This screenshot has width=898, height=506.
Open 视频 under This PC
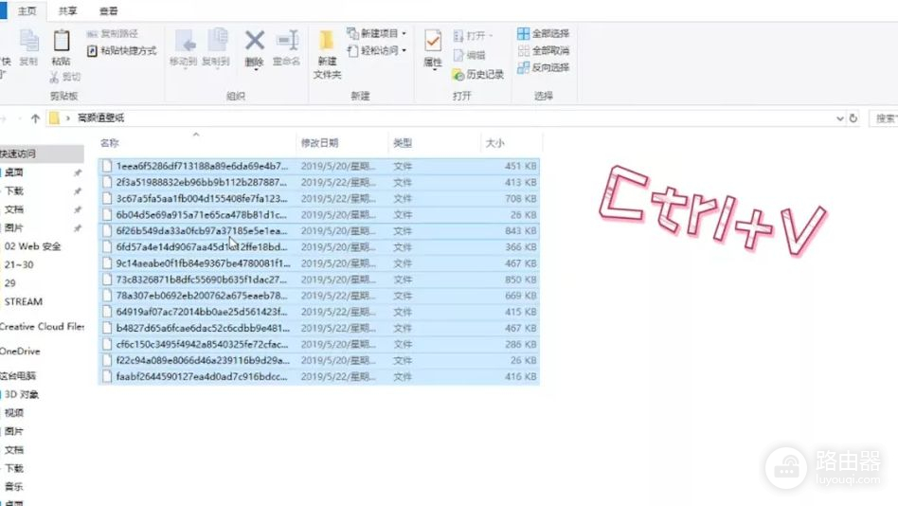tap(14, 412)
